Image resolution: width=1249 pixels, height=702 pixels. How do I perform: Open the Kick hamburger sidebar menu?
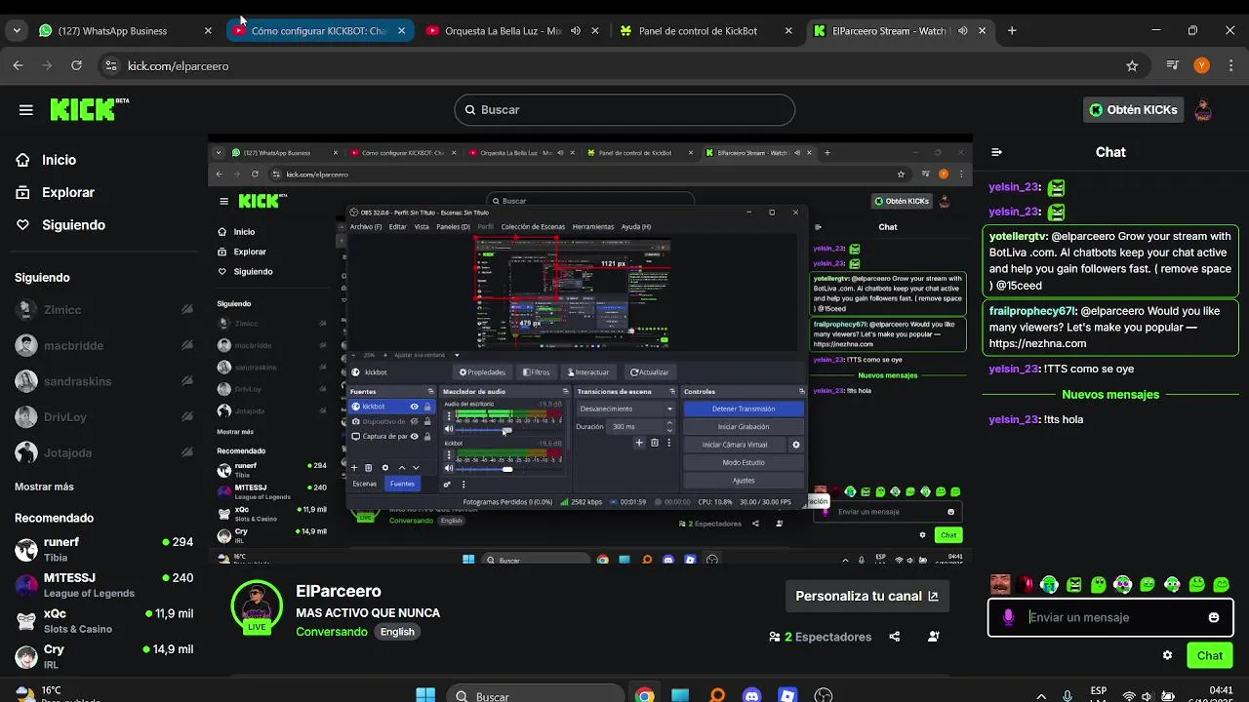click(25, 110)
